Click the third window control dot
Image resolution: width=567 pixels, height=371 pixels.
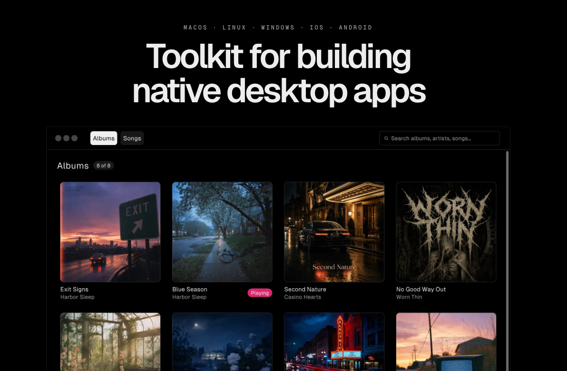[75, 138]
